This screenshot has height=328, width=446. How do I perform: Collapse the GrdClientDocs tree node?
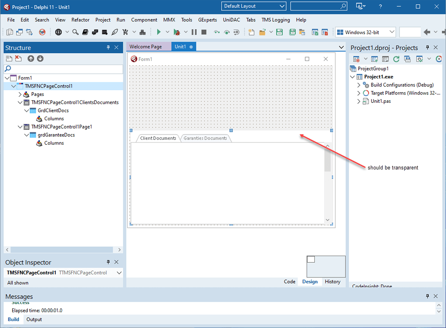point(27,110)
